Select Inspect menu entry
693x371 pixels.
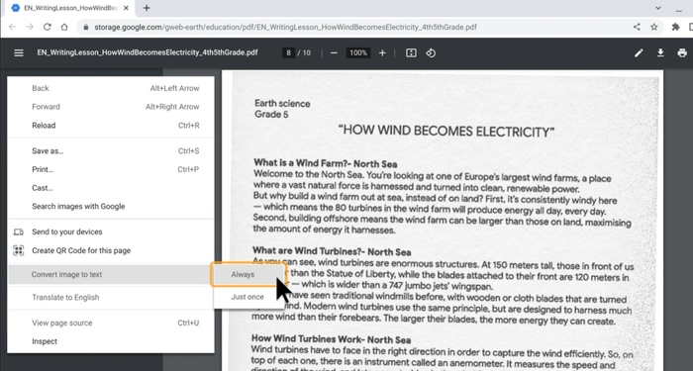click(111, 341)
